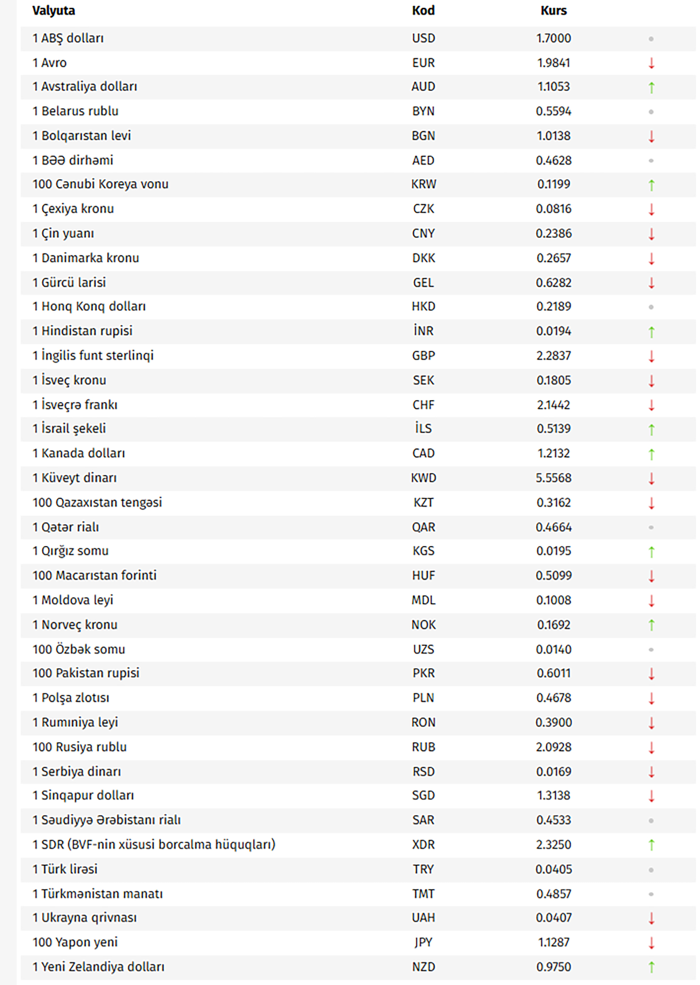Click the Kurs column header

pos(553,11)
